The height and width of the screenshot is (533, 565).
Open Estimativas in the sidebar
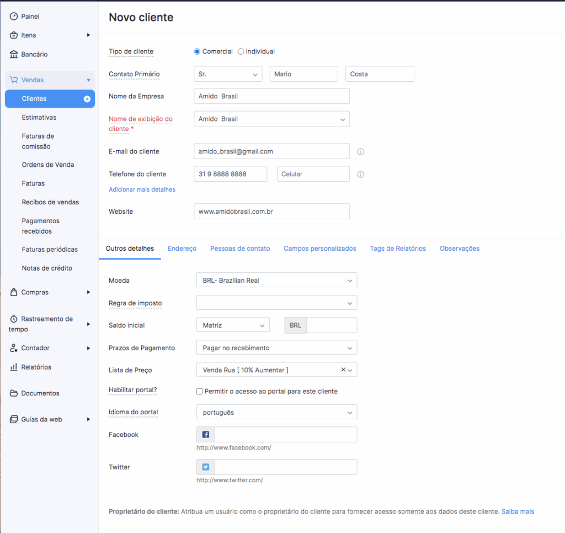pos(39,118)
